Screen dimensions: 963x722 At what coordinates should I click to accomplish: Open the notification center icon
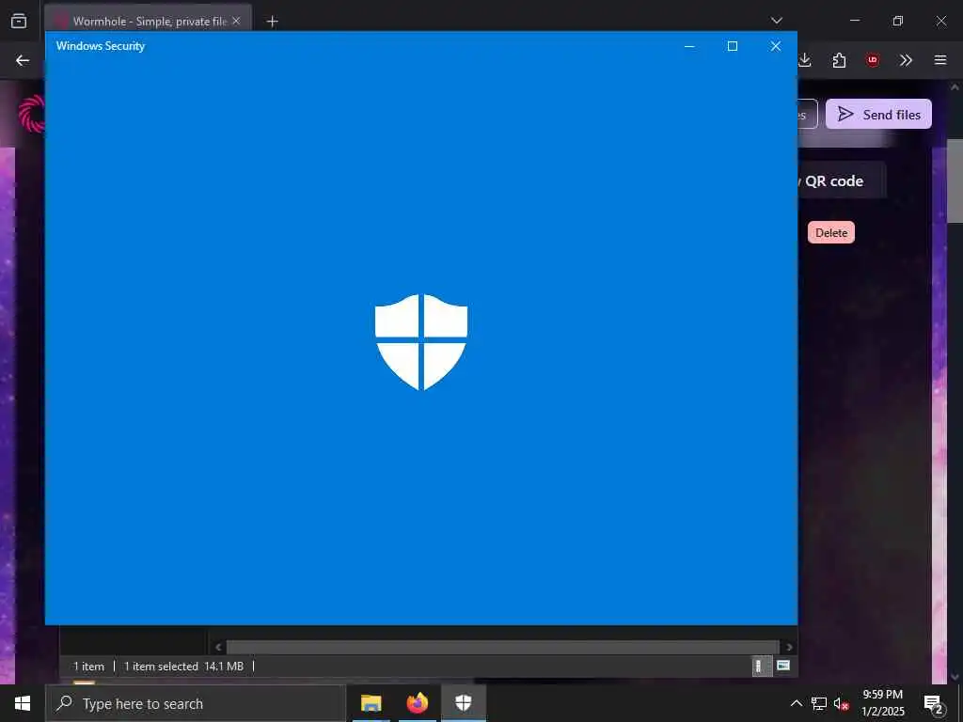[934, 703]
